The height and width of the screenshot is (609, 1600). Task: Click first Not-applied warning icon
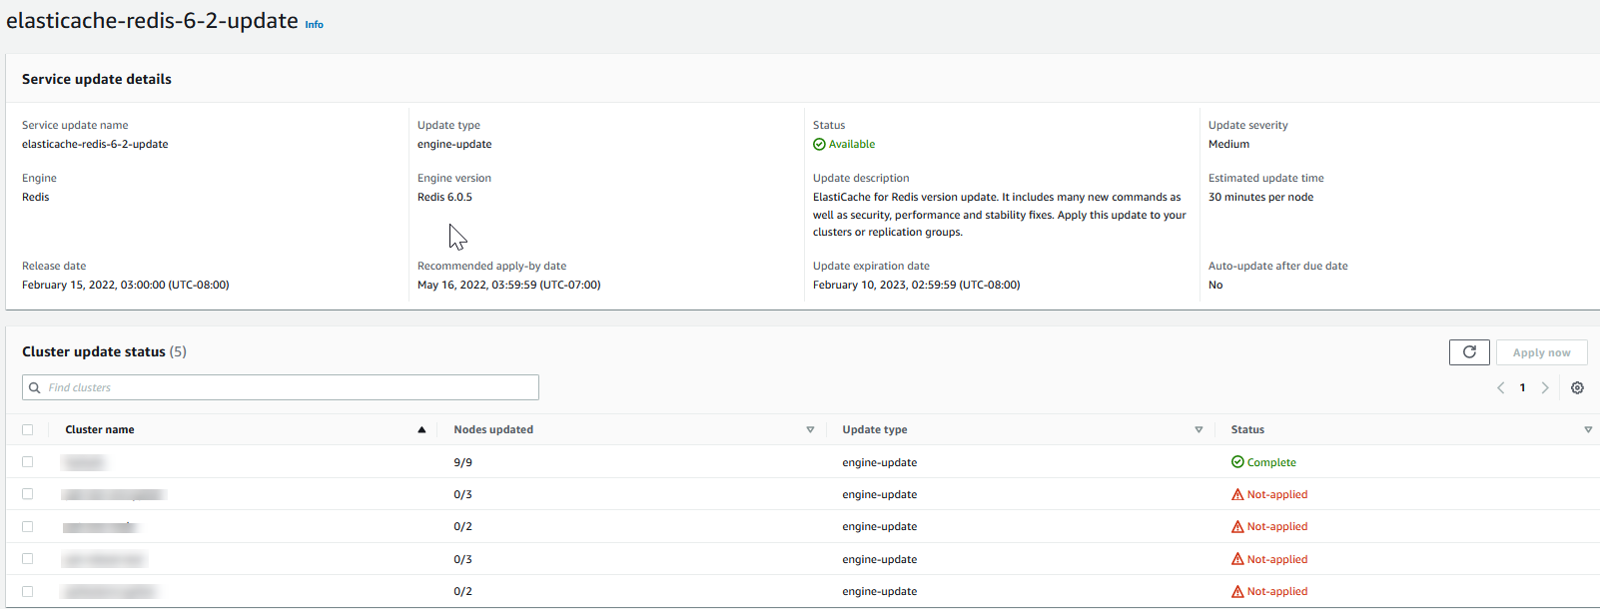1237,495
